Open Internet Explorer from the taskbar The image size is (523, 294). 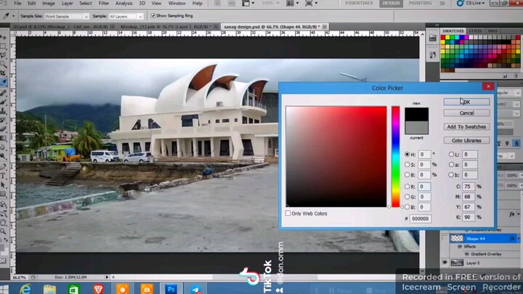(x=25, y=289)
